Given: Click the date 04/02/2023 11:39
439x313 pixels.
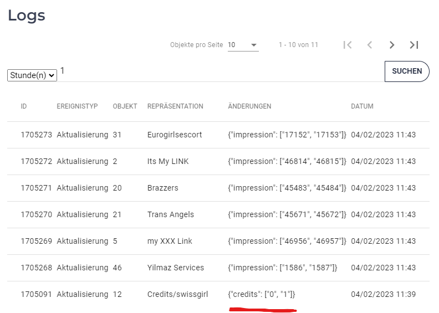Looking at the screenshot, I should pyautogui.click(x=383, y=294).
